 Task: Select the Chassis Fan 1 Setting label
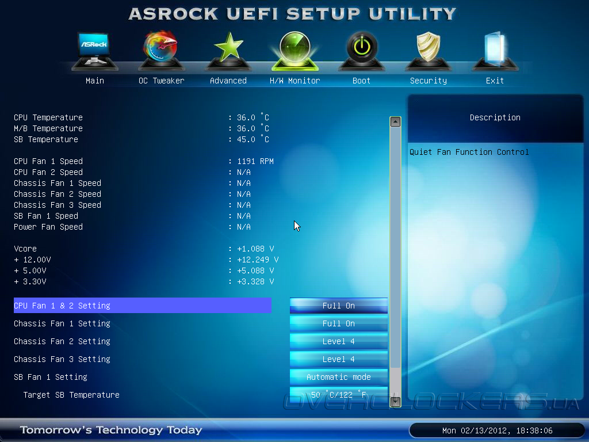click(x=62, y=323)
